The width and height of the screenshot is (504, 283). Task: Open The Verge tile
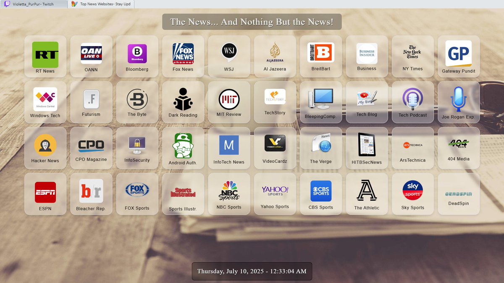[x=321, y=148]
